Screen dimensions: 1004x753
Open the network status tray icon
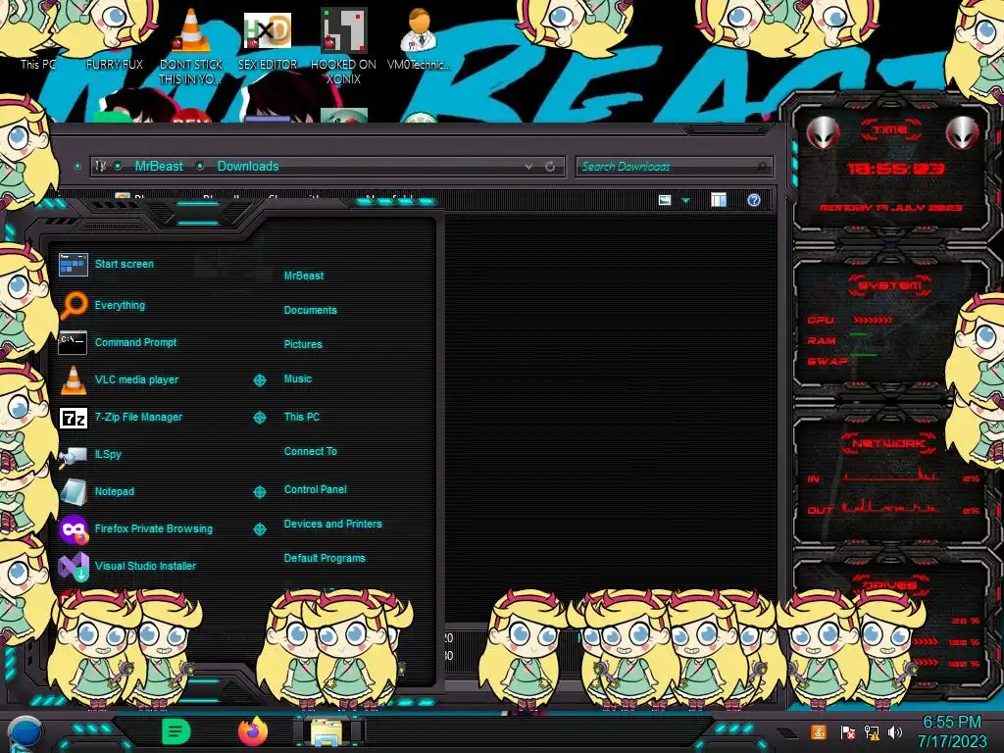click(872, 732)
